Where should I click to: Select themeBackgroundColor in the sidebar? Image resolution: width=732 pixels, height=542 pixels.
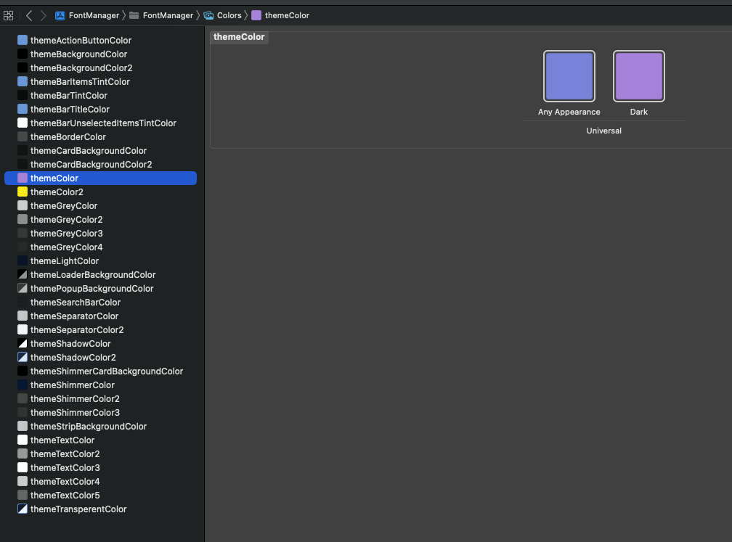pos(78,54)
